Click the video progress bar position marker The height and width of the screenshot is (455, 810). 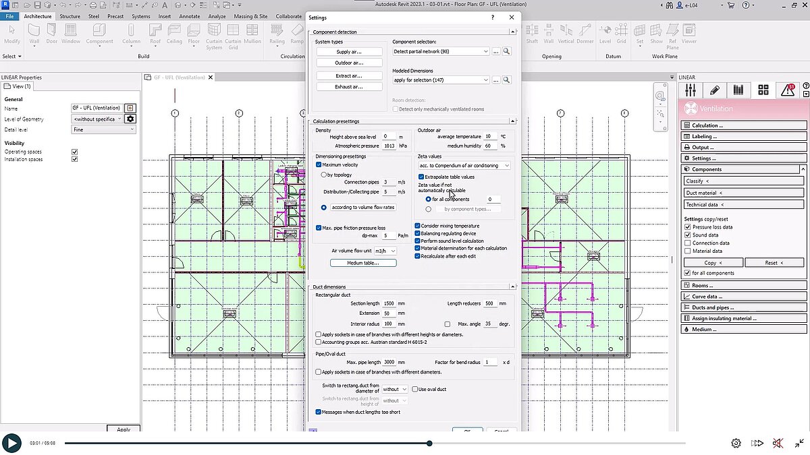[429, 444]
